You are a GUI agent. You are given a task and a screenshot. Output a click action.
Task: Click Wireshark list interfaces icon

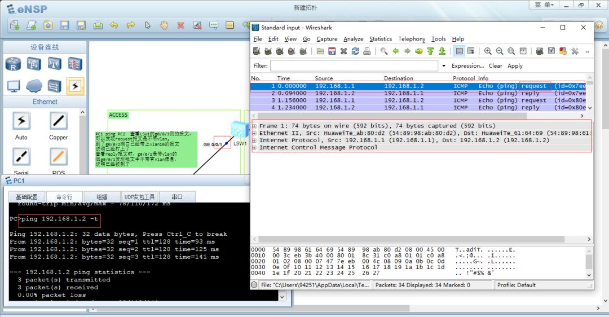(x=257, y=51)
